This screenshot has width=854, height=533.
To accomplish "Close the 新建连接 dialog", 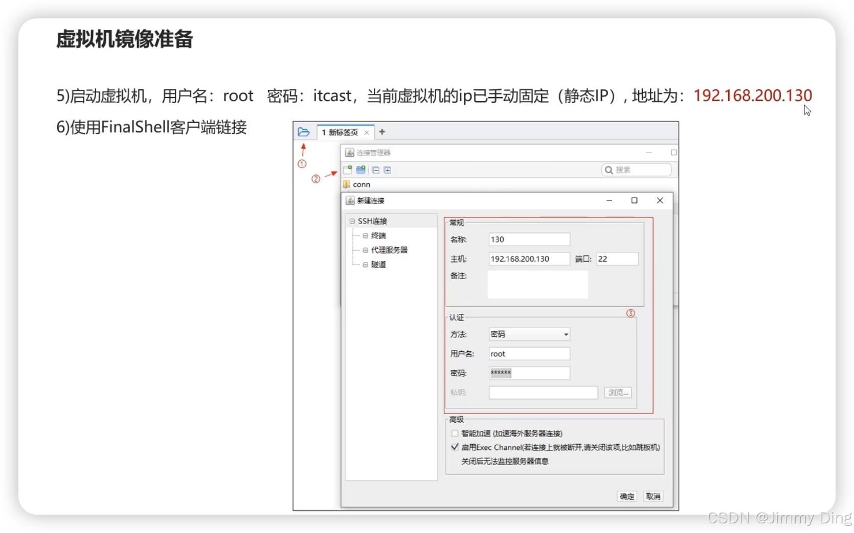I will click(x=660, y=201).
